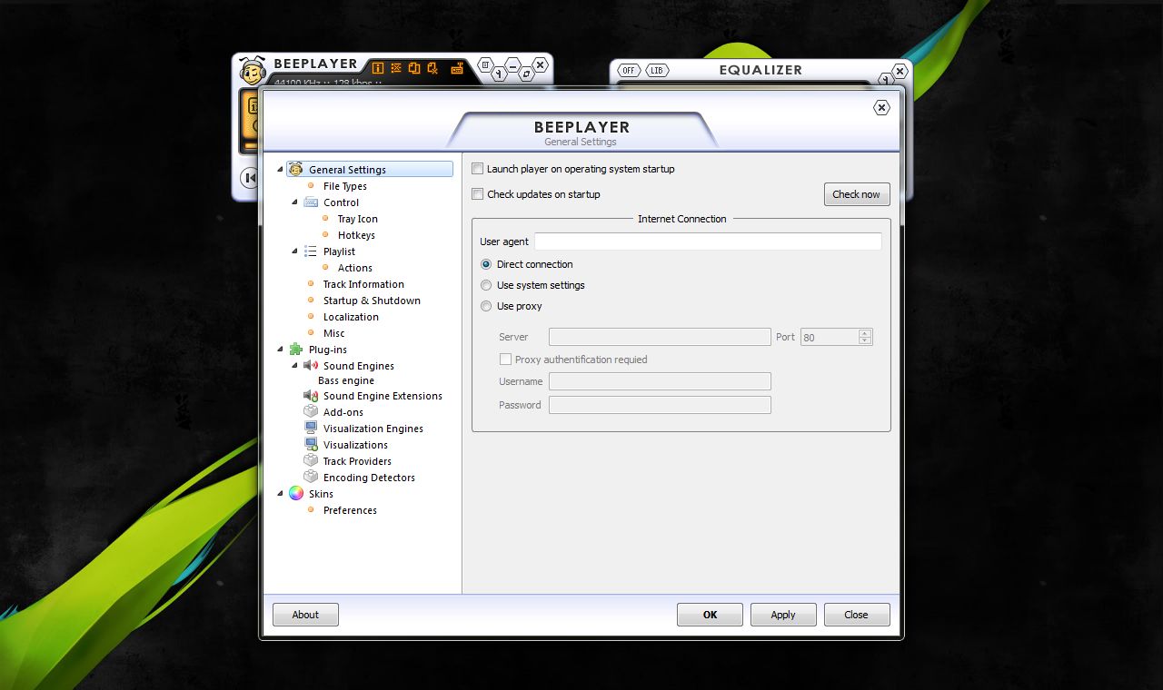1163x690 pixels.
Task: Click the keyboard icon beside Control
Action: [311, 202]
